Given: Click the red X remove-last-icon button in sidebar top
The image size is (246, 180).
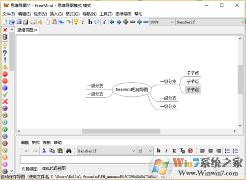Looking at the screenshot, I should click(5, 30).
